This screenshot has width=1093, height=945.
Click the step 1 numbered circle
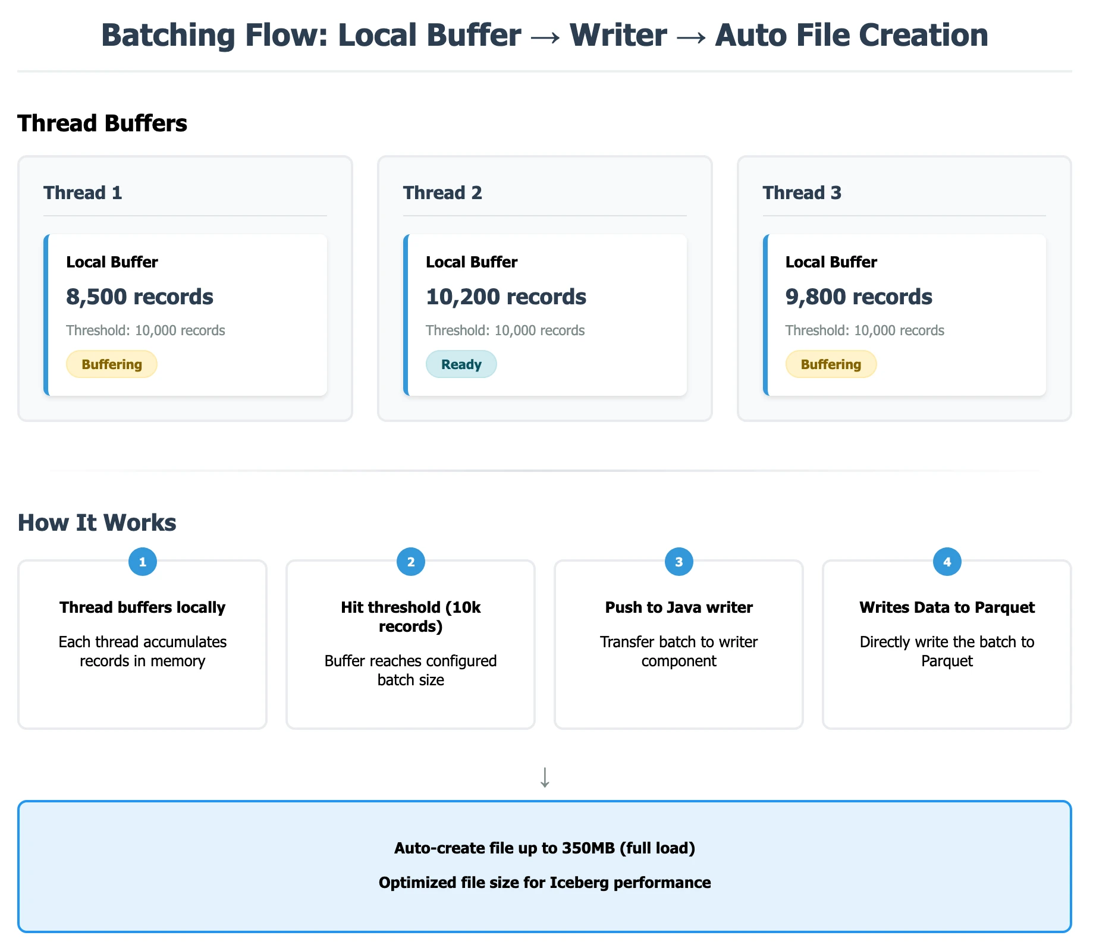click(x=142, y=561)
